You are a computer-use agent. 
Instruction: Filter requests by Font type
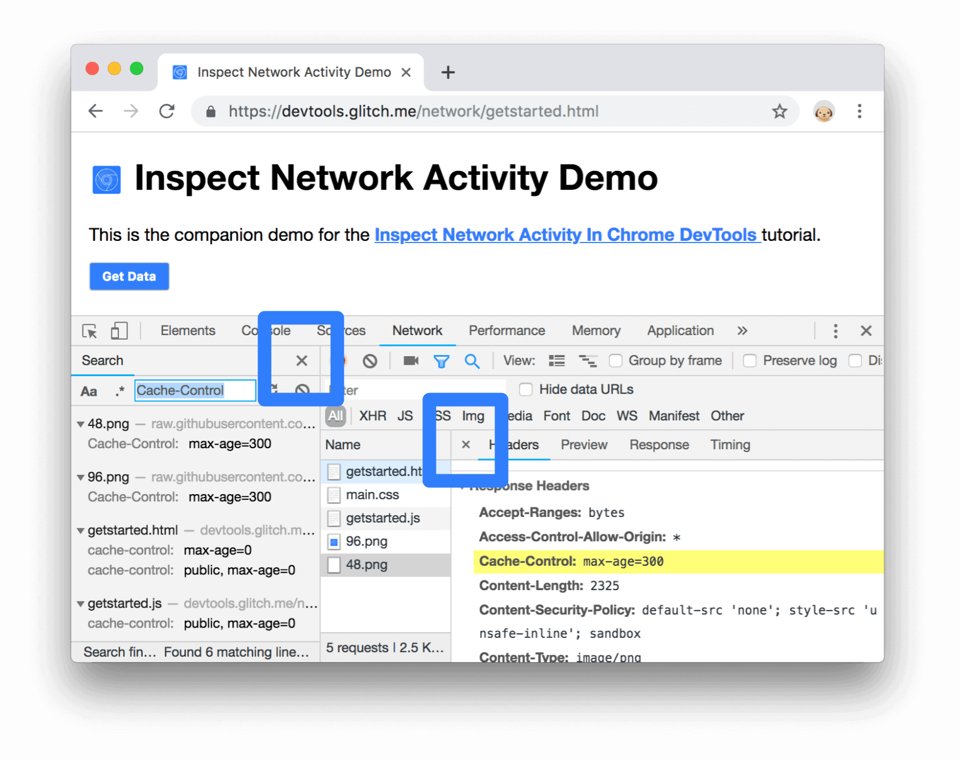pyautogui.click(x=556, y=416)
